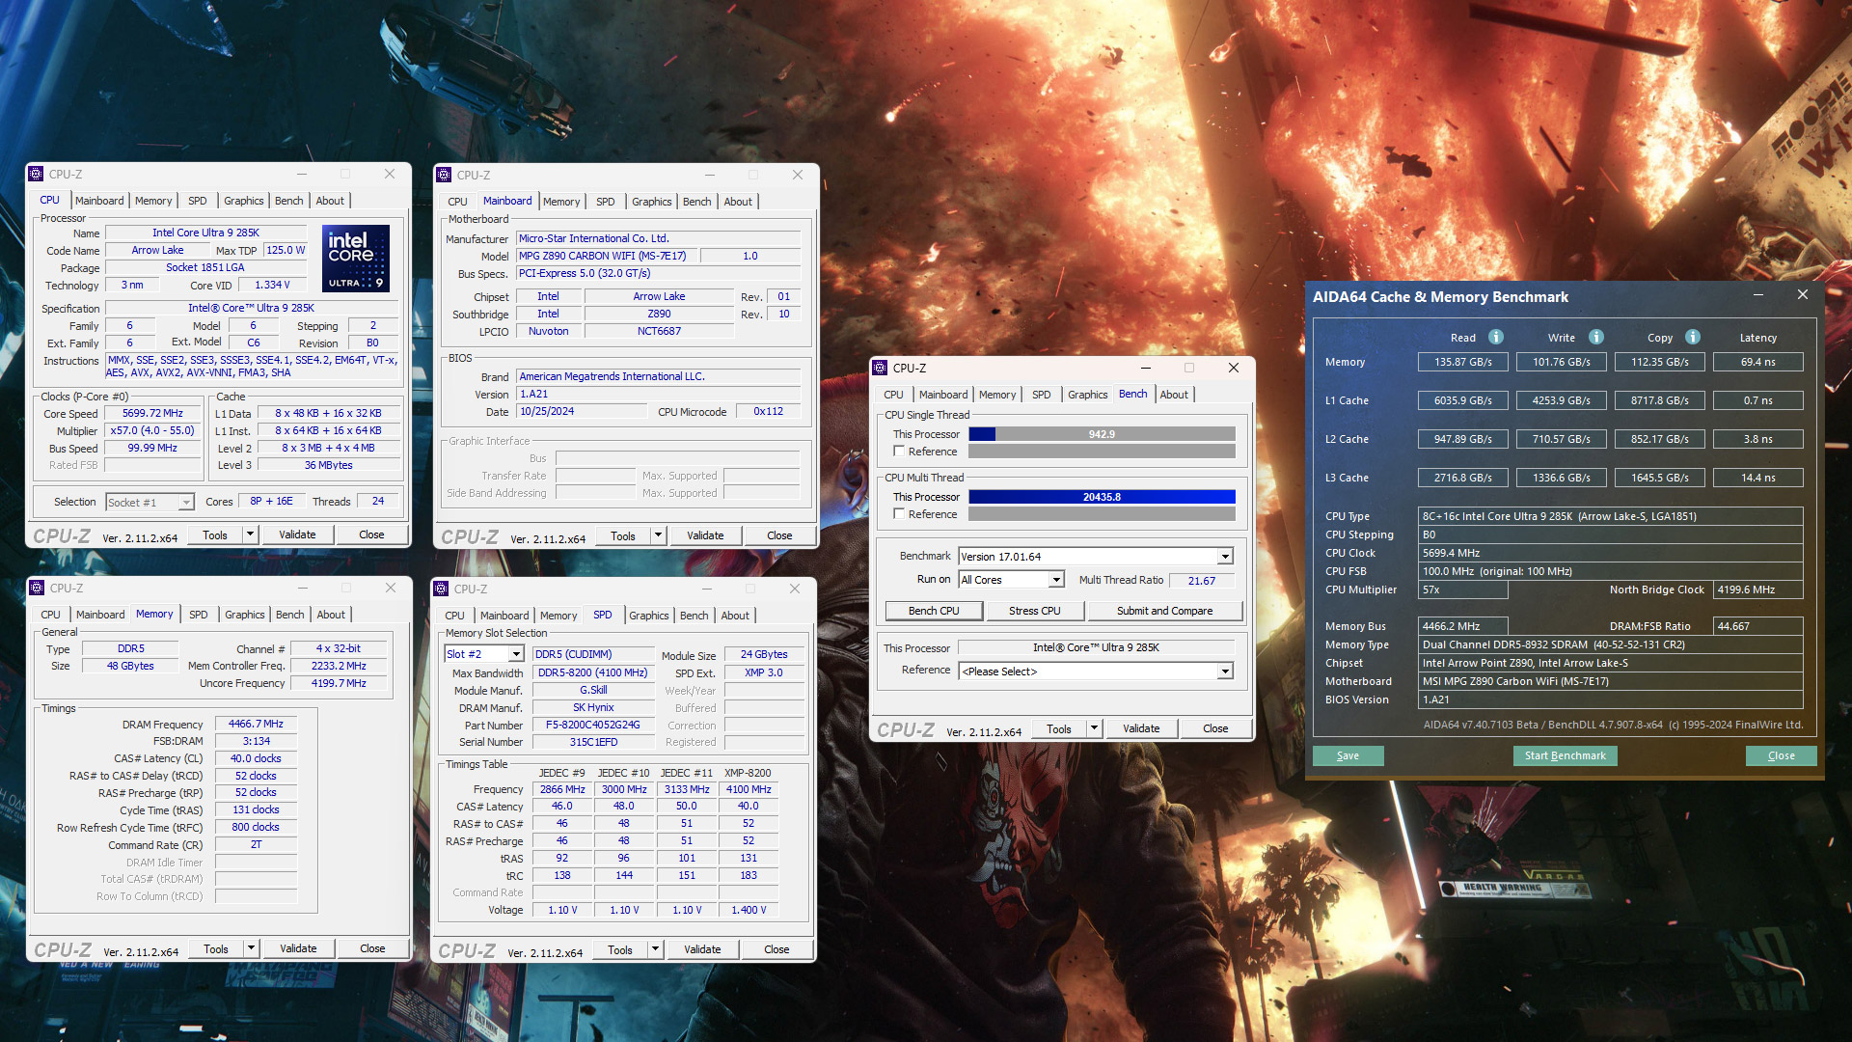Click the Save button in AIDA64 Cache benchmark
Image resolution: width=1852 pixels, height=1042 pixels.
point(1347,754)
